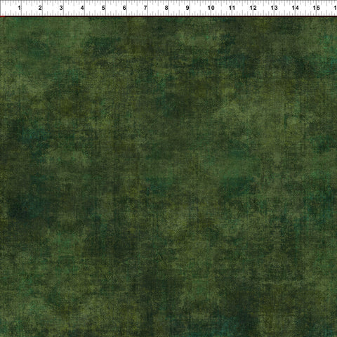Click the number 12 on the ruler
The width and height of the screenshot is (337, 337).
tap(253, 8)
